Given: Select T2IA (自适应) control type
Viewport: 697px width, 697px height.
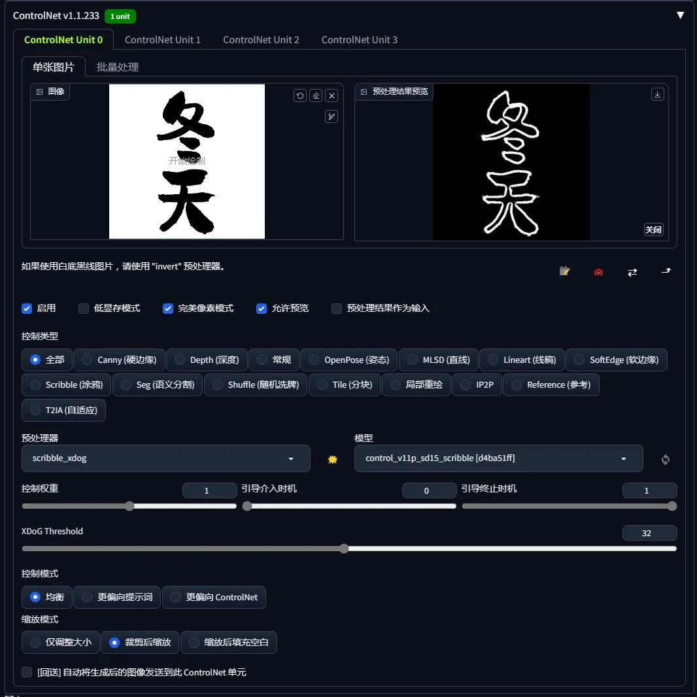Looking at the screenshot, I should point(63,410).
